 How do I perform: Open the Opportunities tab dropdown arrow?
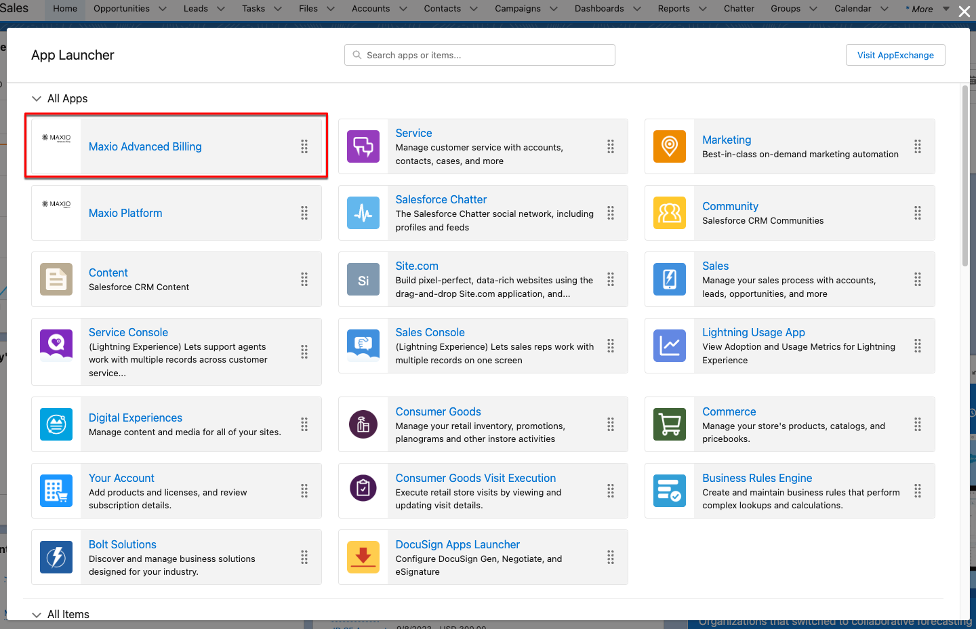pos(163,9)
